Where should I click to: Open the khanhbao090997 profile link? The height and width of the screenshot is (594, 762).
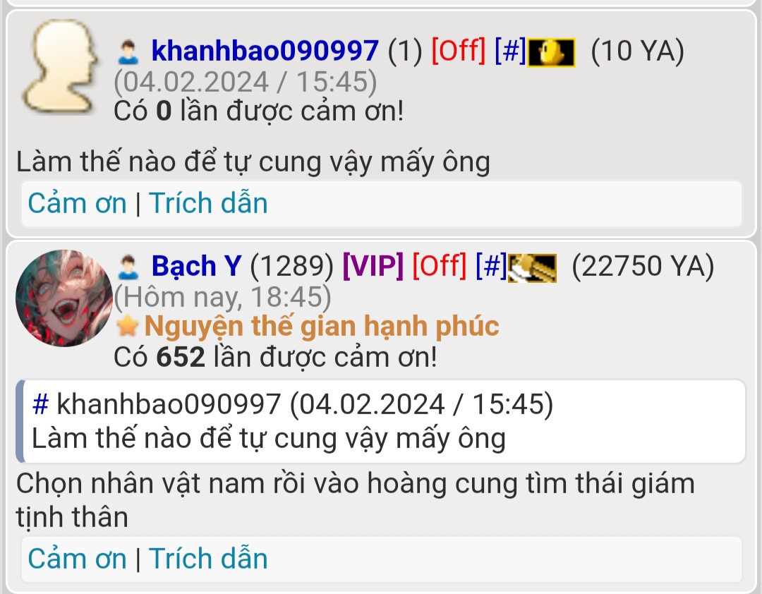(x=265, y=51)
